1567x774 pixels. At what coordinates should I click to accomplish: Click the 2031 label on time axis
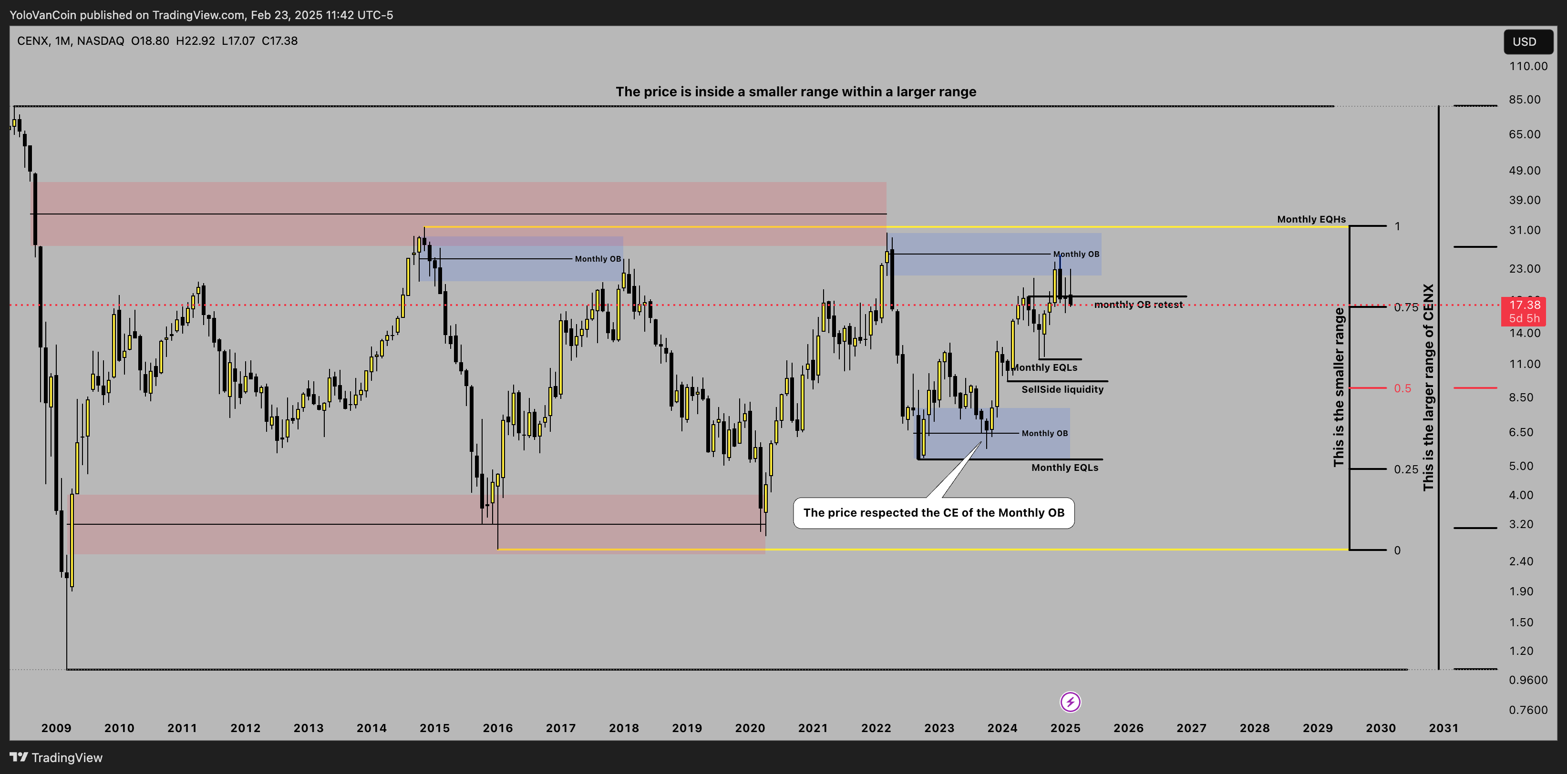point(1443,728)
